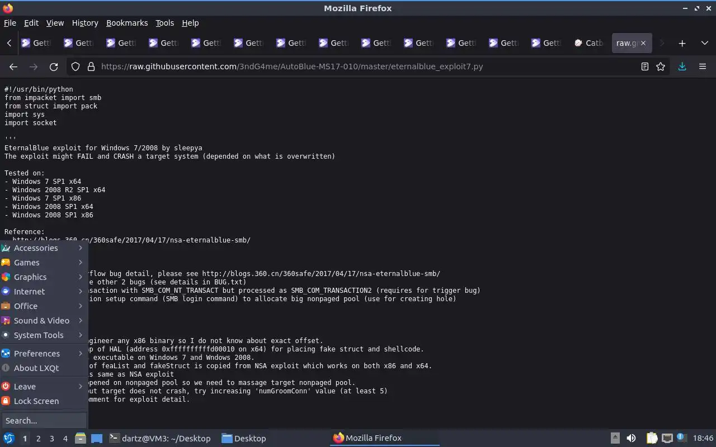Open a new tab with plus button
The image size is (716, 447).
[682, 43]
